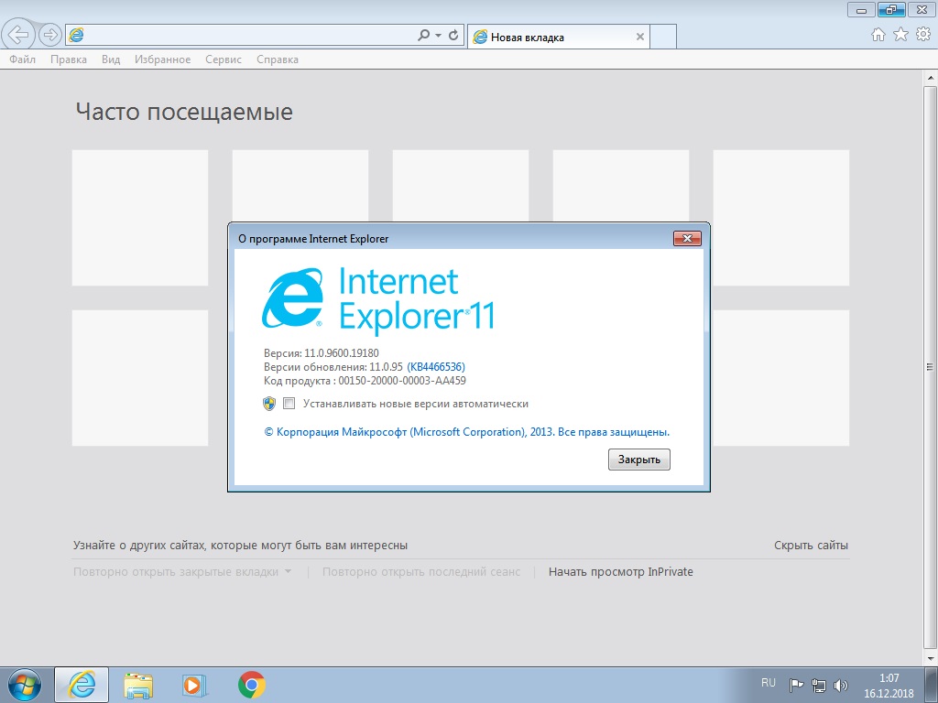Click the IE page icon in address bar

76,36
